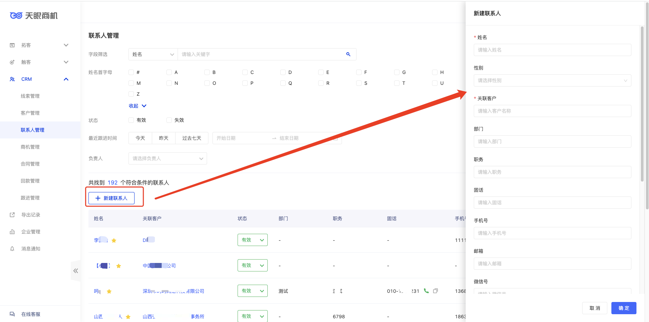Screen dimensions: 649x322
Task: Click the 消息通知 bell icon
Action: (x=12, y=249)
